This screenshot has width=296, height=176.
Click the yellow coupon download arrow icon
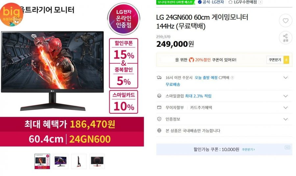tap(286, 60)
